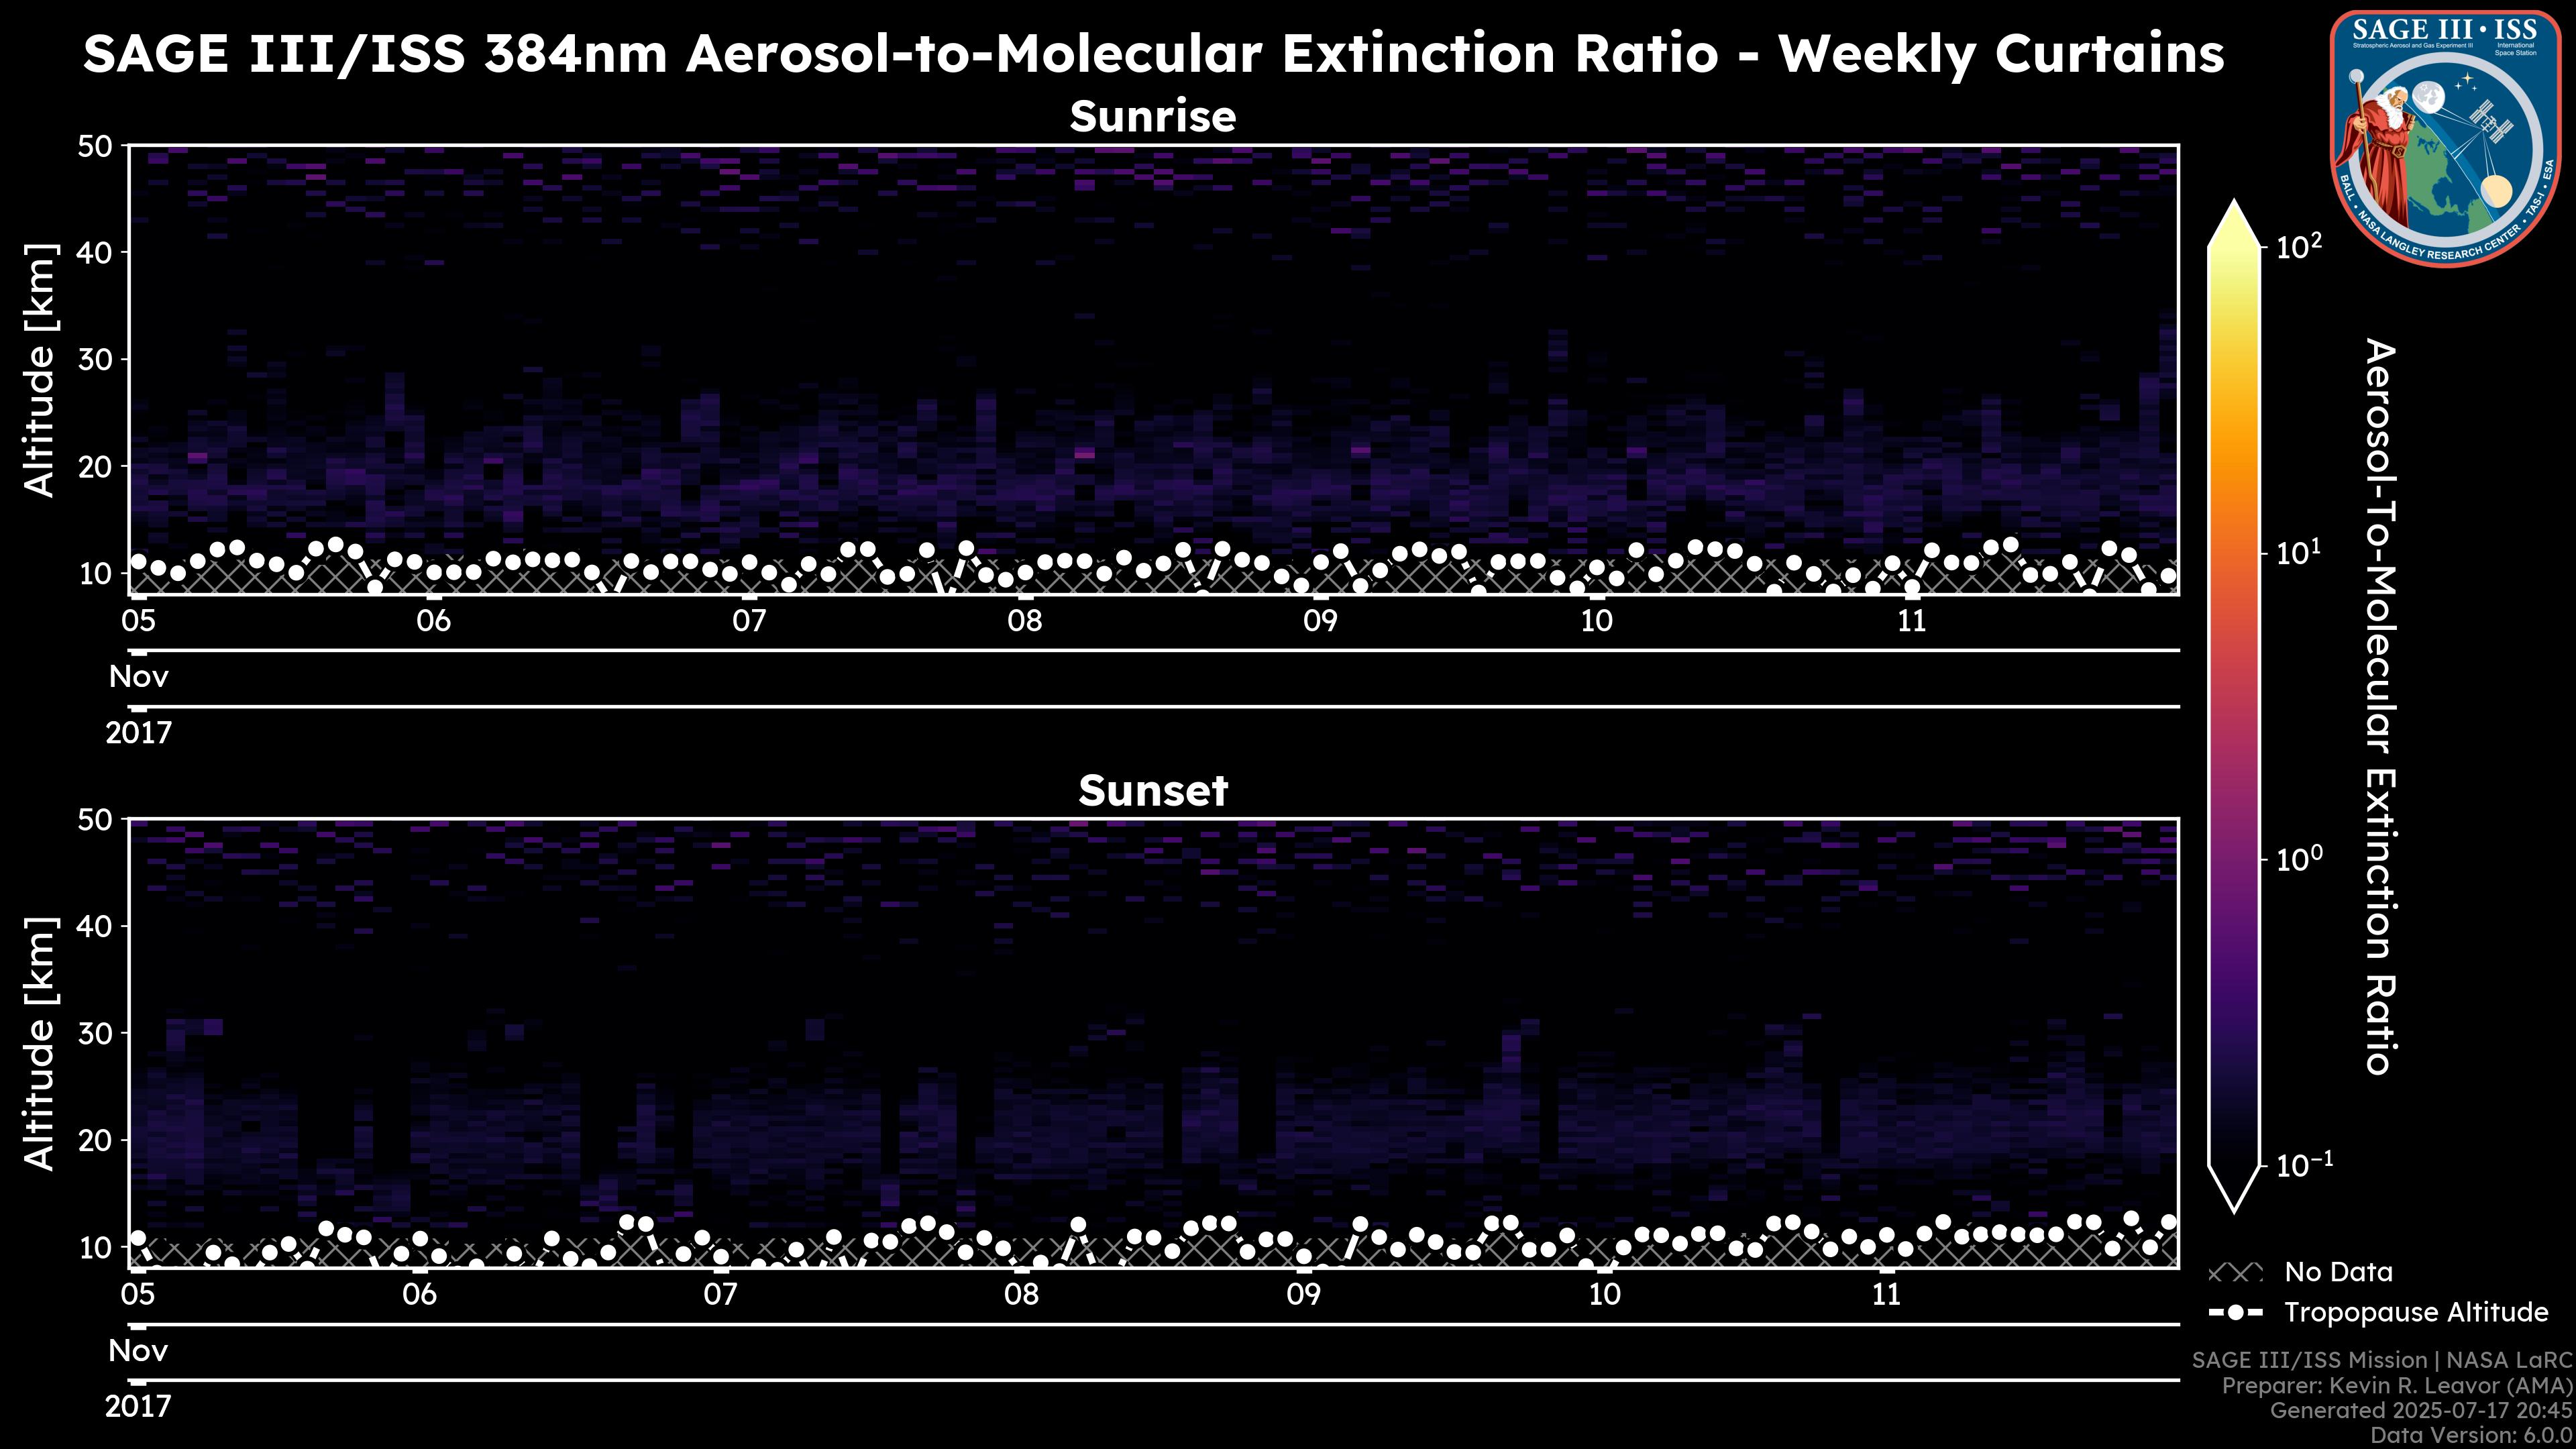Click the first tropopause dot in Sunrise panel
2576x1449 pixels.
point(138,562)
